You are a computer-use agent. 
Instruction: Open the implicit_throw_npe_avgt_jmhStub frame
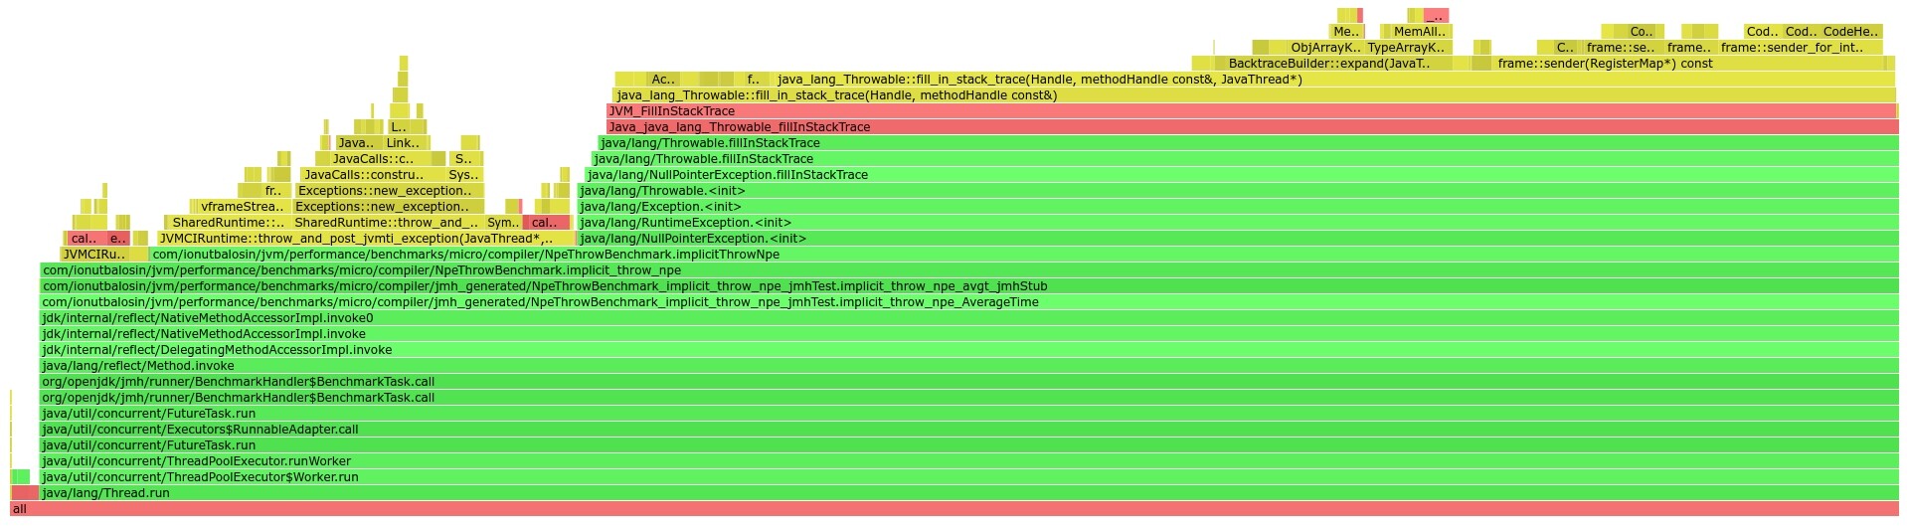[x=968, y=286]
